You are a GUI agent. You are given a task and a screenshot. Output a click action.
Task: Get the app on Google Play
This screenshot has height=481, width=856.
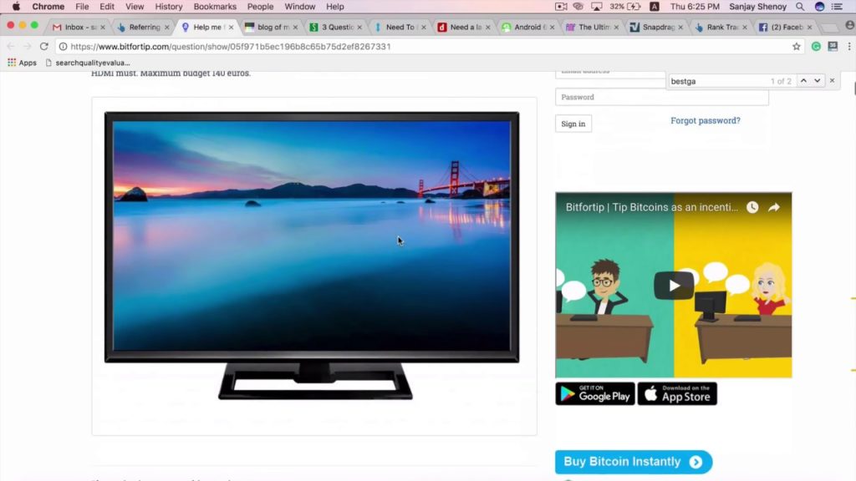click(x=595, y=393)
